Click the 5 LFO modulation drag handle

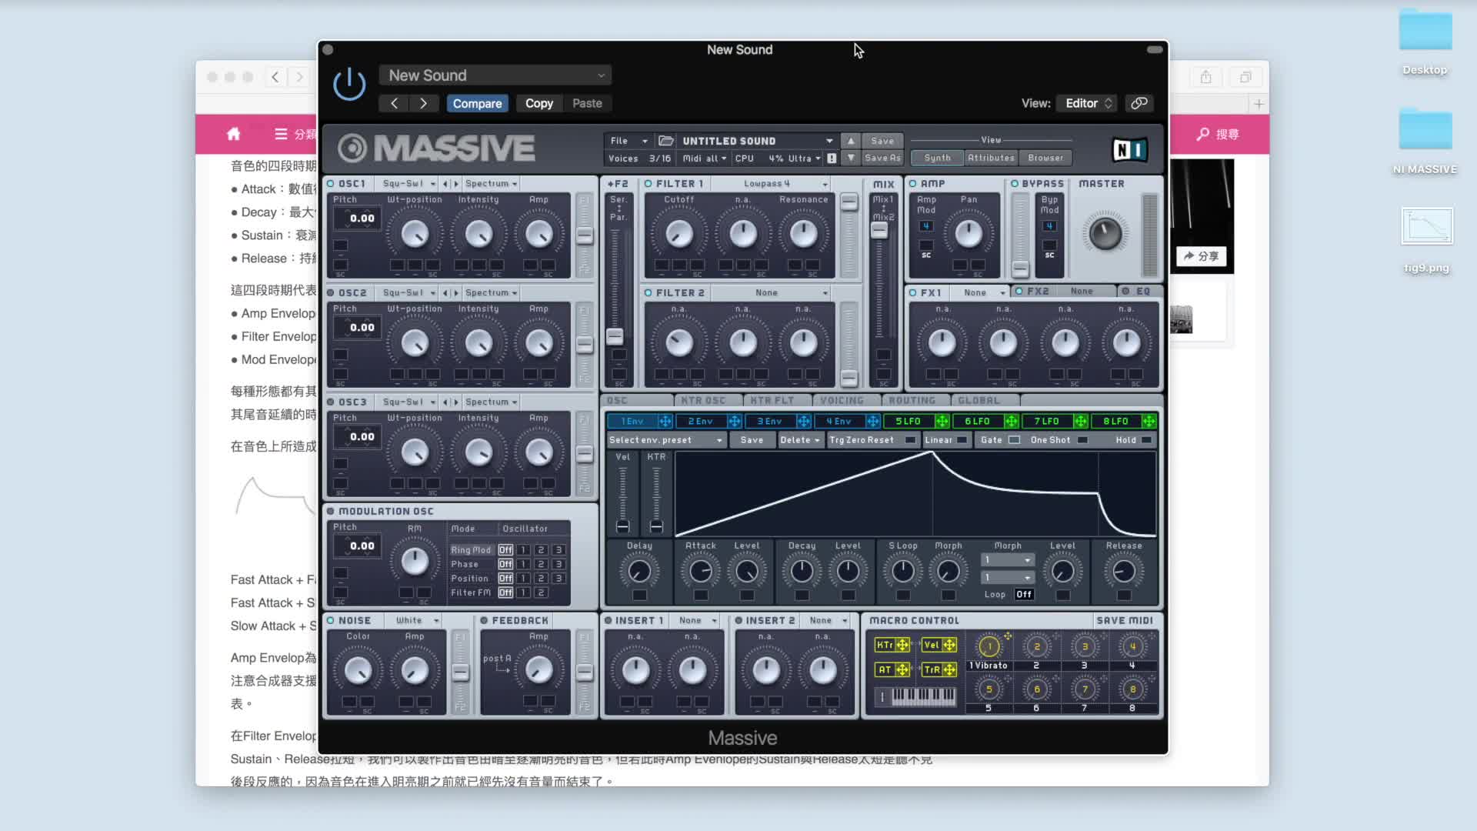coord(942,421)
